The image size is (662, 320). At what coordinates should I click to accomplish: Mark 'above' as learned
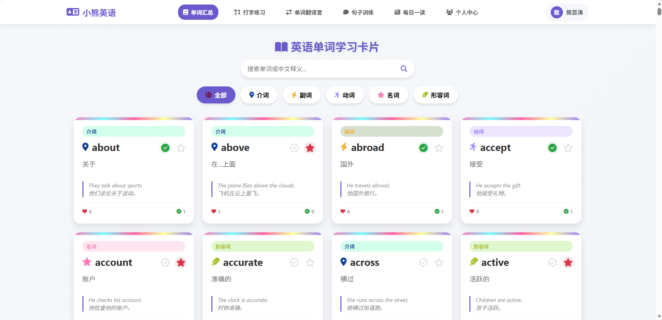pos(294,148)
